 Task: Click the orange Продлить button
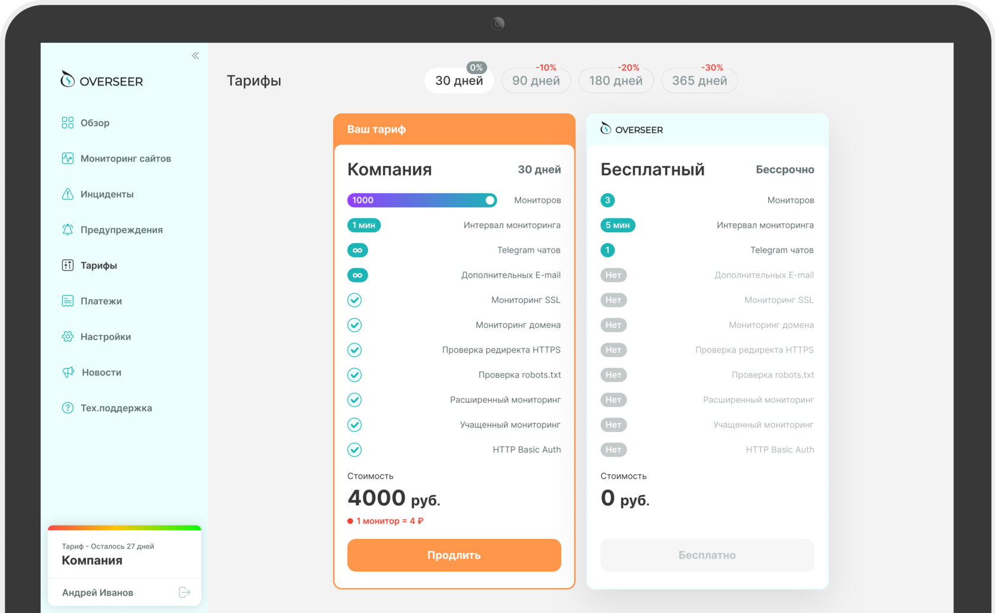454,555
